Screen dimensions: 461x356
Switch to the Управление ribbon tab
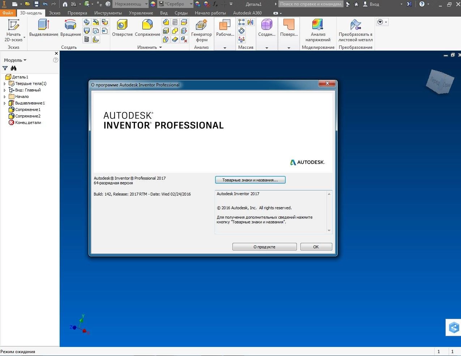coord(141,13)
